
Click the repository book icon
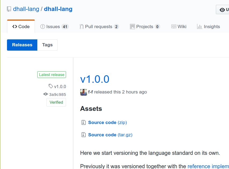point(9,9)
